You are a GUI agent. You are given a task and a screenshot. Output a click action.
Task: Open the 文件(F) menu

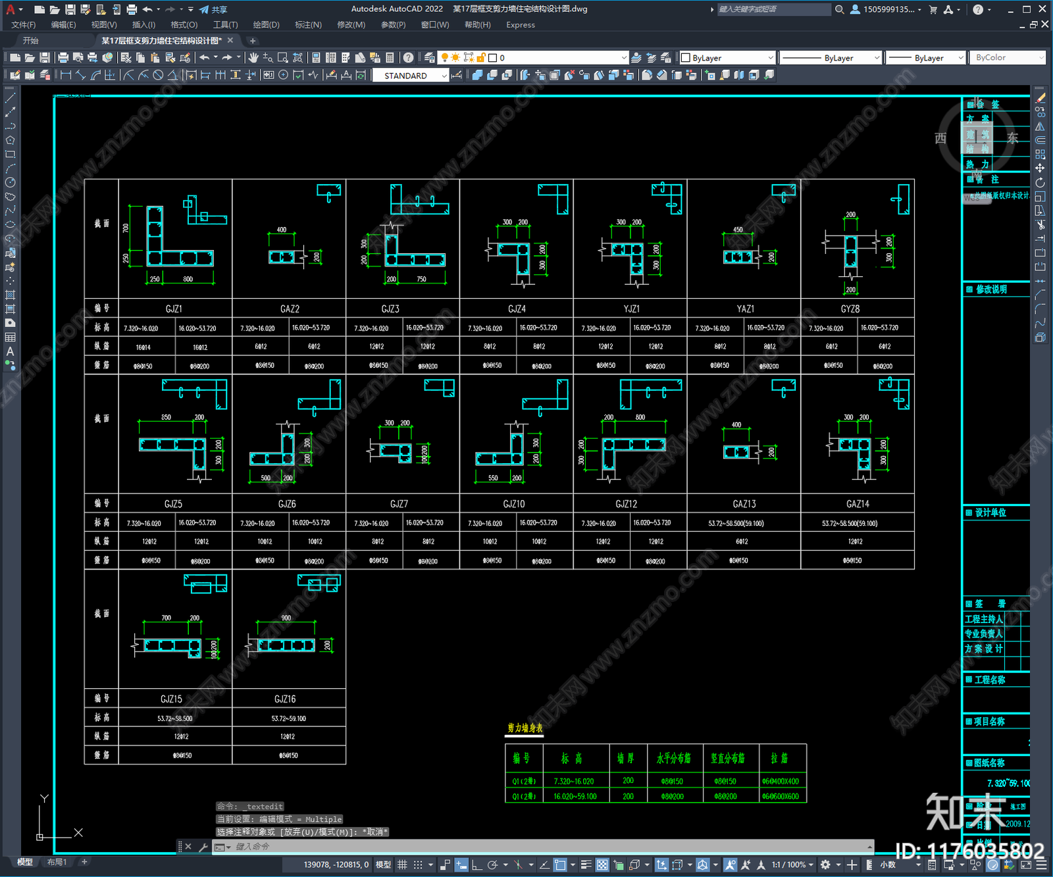point(23,25)
